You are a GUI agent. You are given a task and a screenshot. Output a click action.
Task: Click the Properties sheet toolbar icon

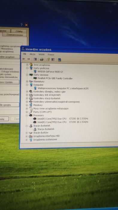(53, 59)
